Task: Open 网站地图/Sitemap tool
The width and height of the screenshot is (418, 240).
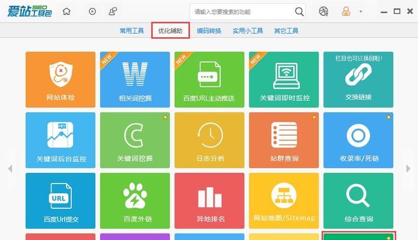Action: [284, 200]
